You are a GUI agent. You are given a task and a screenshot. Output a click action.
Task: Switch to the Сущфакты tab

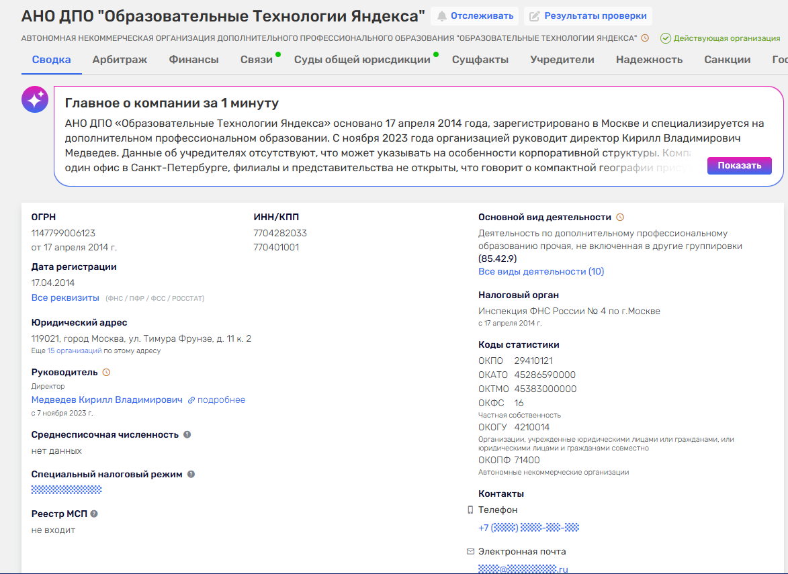[x=480, y=60]
